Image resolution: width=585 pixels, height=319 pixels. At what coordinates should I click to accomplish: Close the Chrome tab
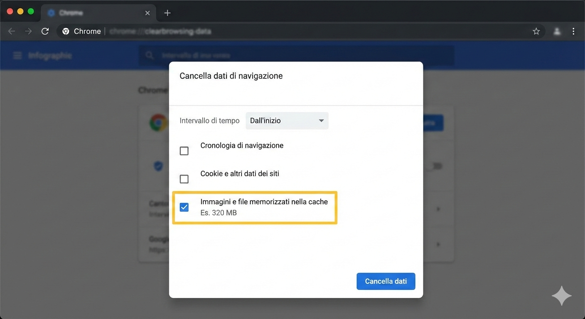click(147, 13)
